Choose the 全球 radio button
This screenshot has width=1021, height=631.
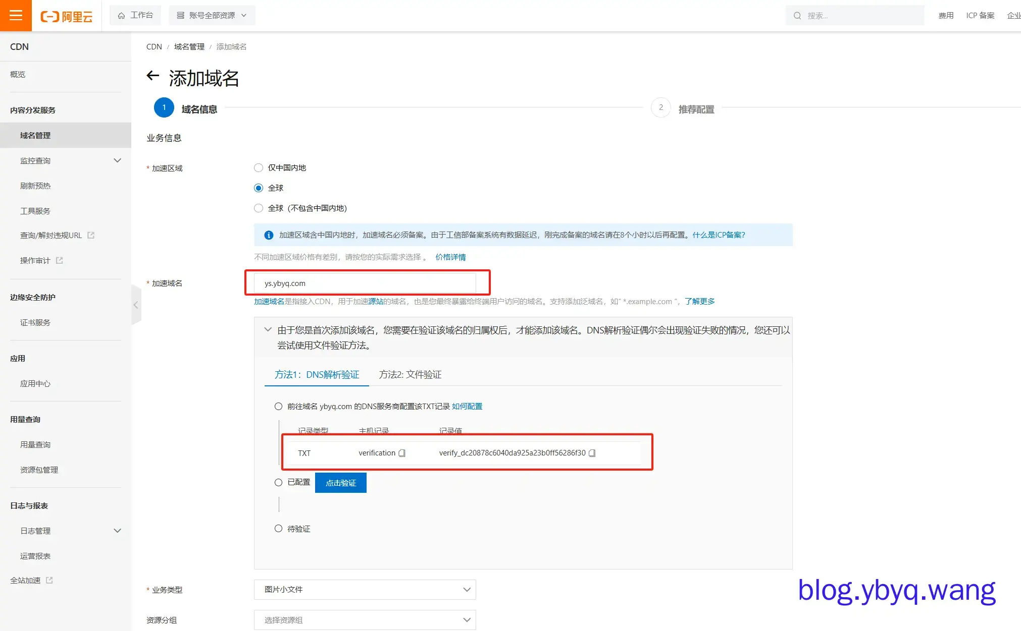tap(259, 188)
